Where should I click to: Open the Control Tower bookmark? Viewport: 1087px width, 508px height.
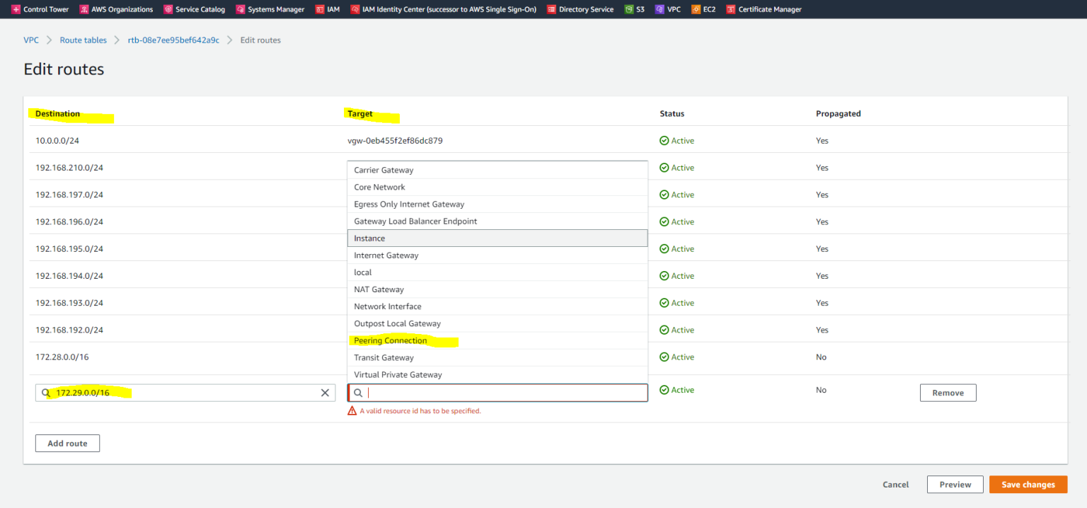(40, 9)
